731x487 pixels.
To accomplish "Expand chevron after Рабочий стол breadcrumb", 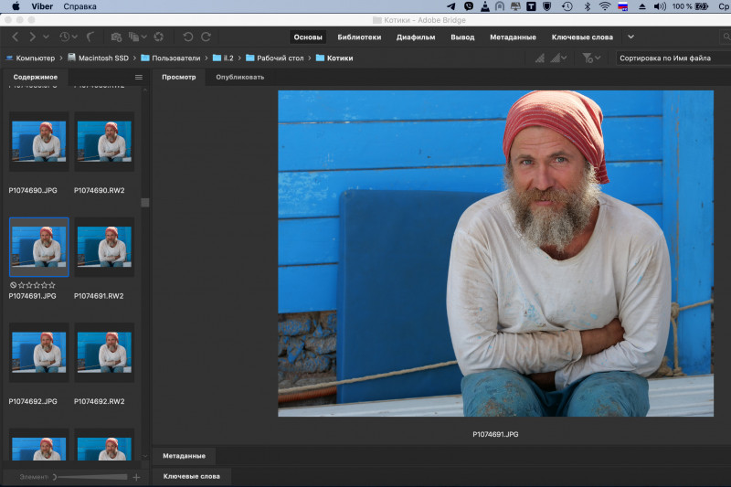I will (x=310, y=58).
